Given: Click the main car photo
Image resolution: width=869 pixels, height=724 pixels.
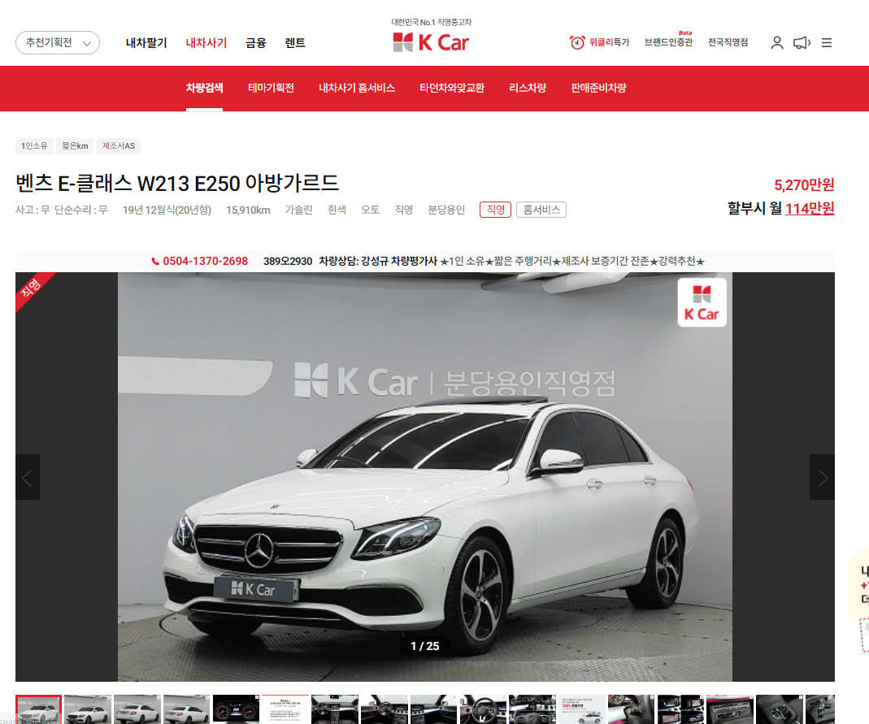Looking at the screenshot, I should point(424,476).
